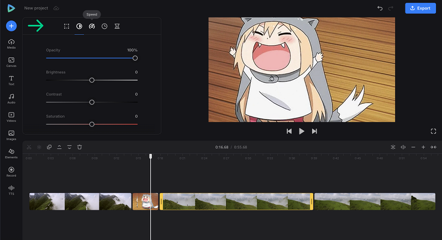Click the video preview canvas
Screen dimensions: 442x240
tap(302, 70)
